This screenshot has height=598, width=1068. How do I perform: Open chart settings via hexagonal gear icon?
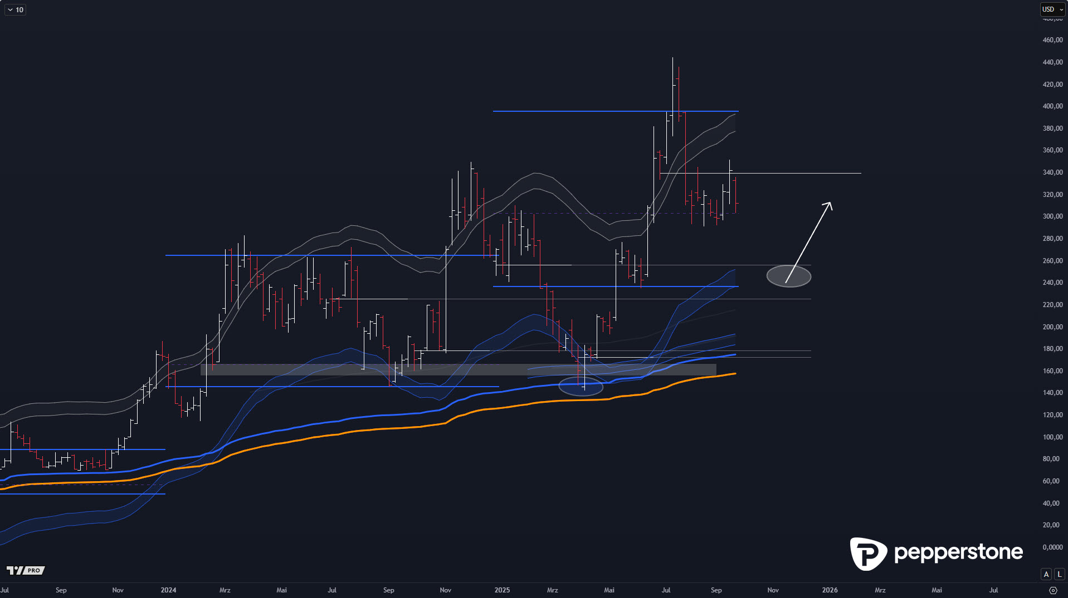[1053, 590]
